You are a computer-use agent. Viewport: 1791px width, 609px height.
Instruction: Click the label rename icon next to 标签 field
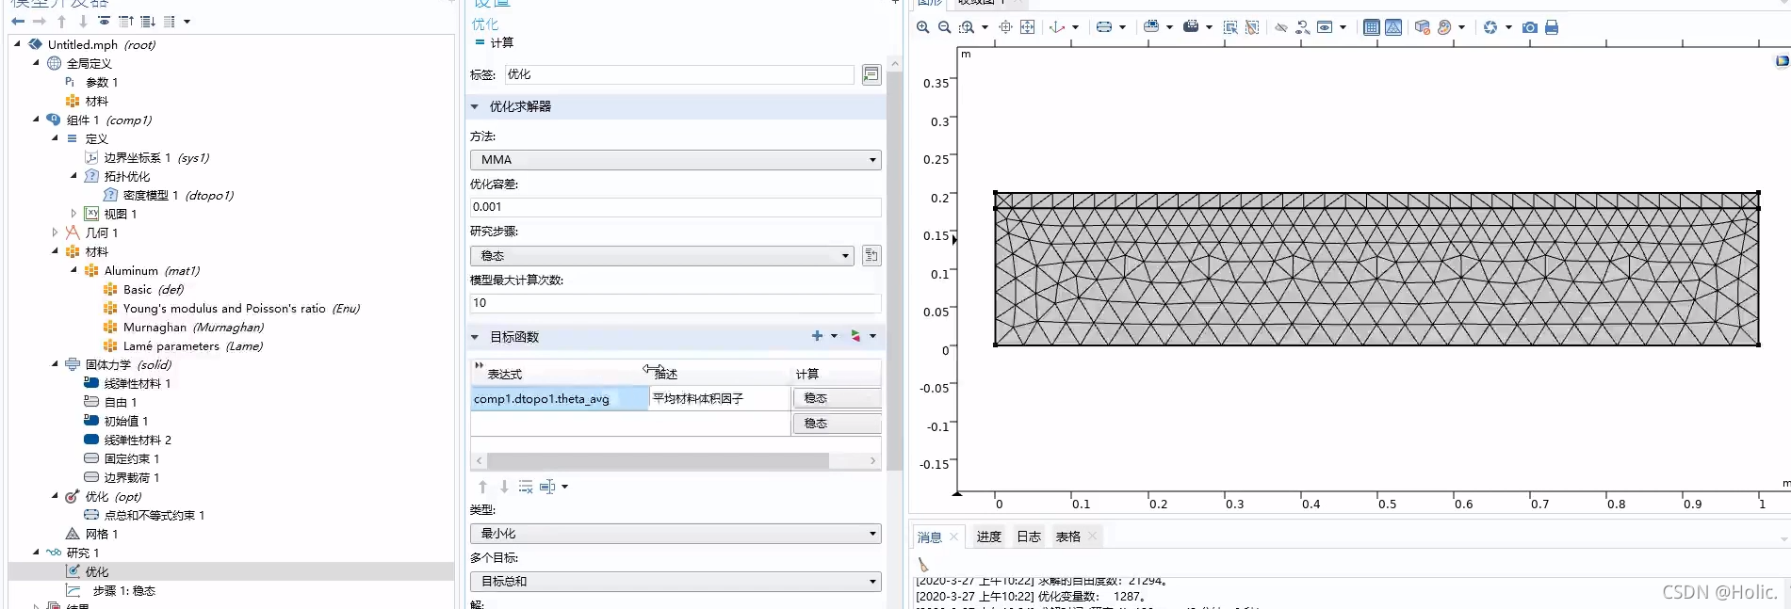click(x=871, y=74)
